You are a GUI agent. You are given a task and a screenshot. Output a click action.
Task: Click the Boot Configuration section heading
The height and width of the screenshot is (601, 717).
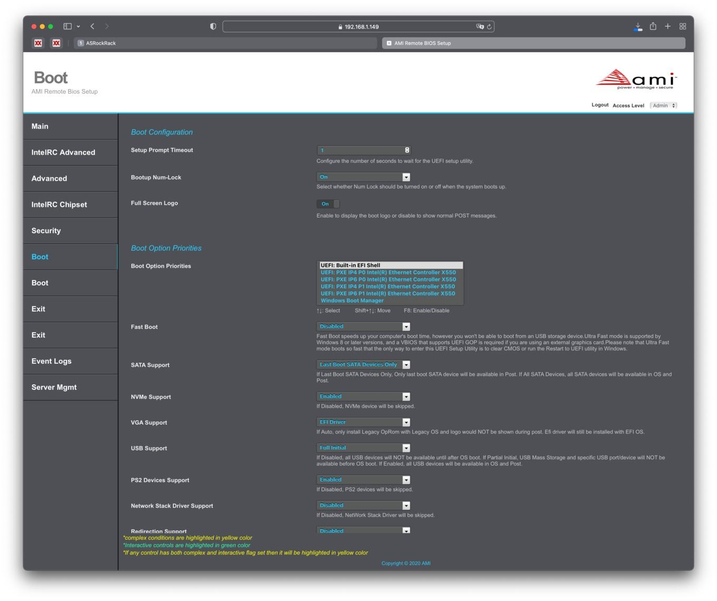click(162, 132)
